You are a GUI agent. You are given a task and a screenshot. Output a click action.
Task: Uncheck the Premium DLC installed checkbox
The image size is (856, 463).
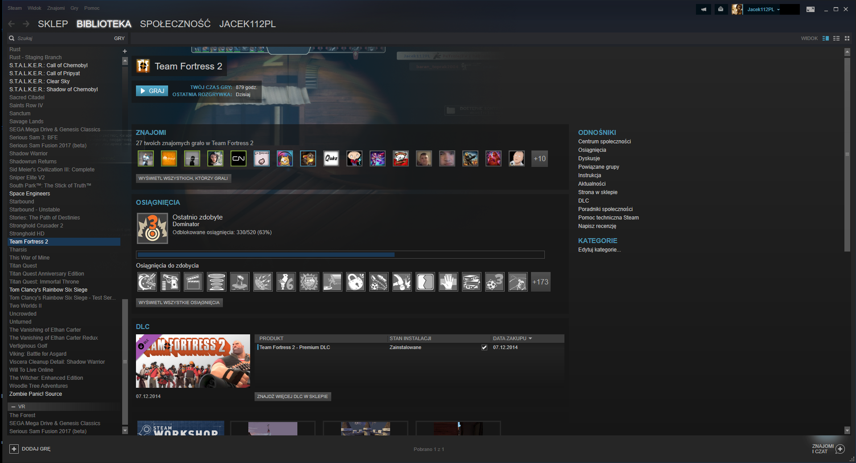[x=484, y=348]
